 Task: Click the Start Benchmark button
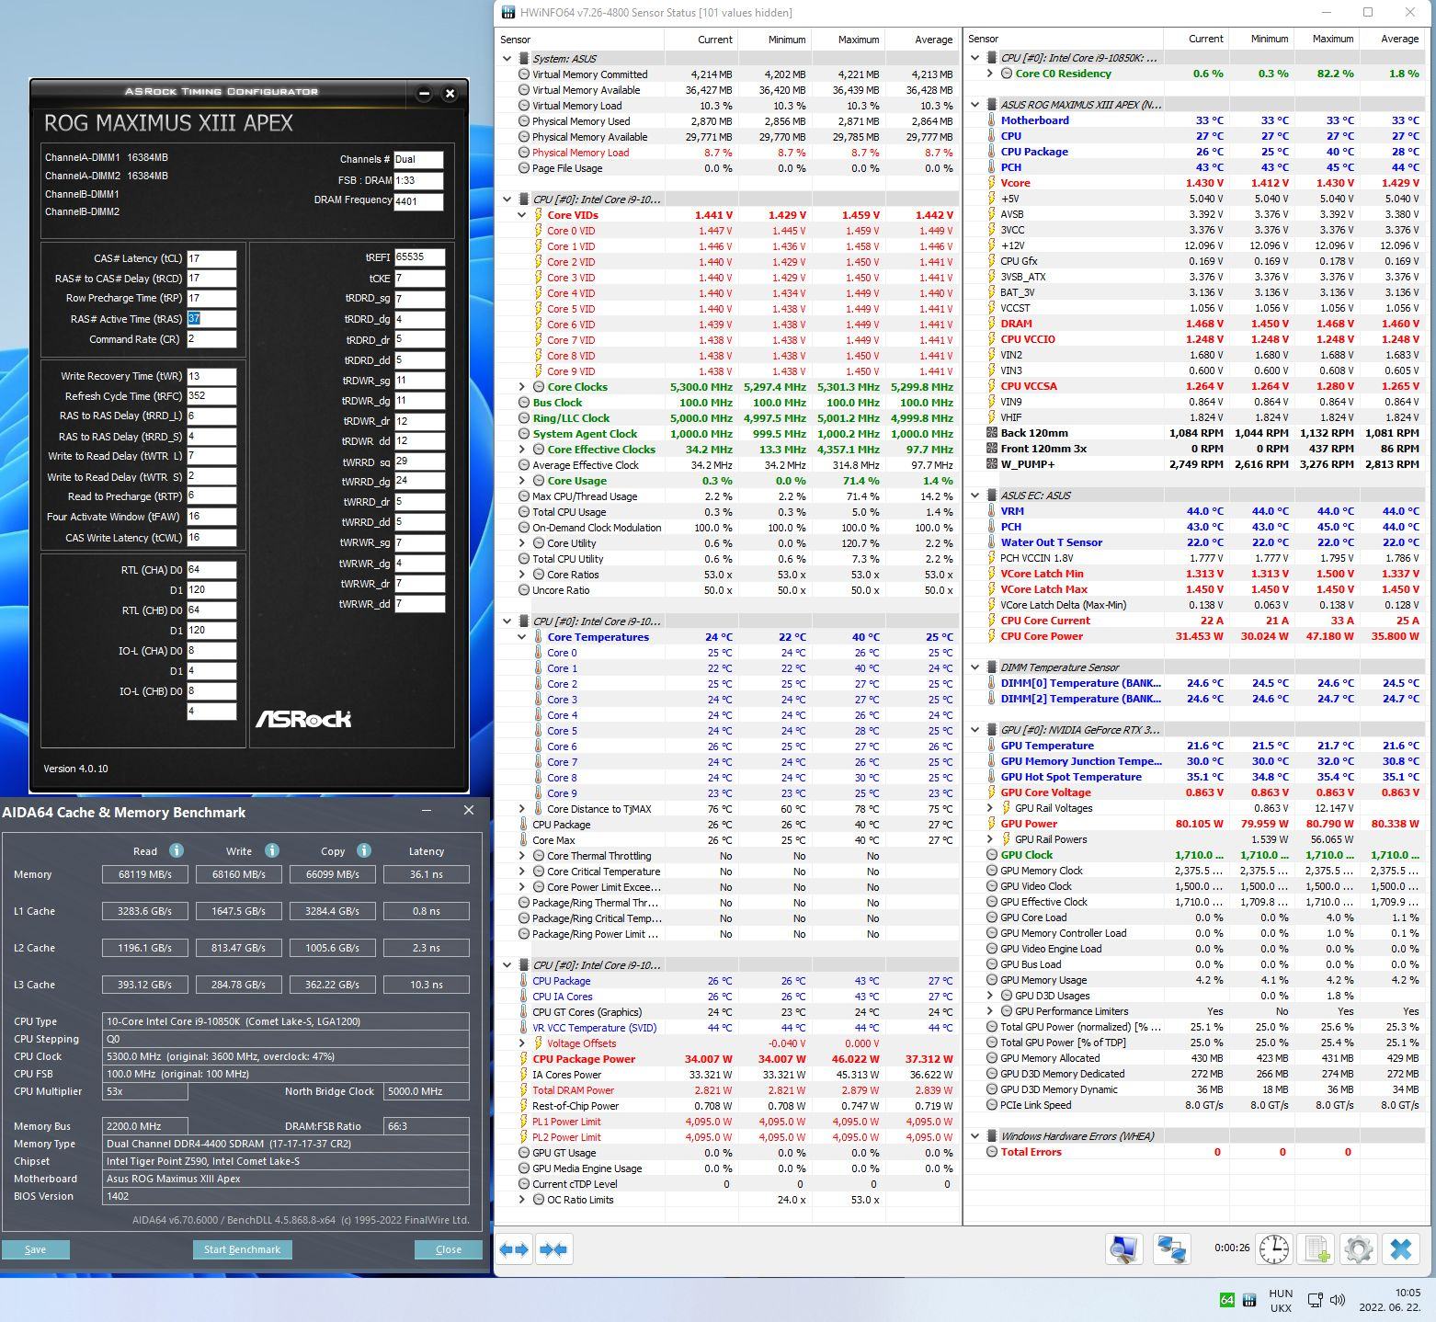pyautogui.click(x=242, y=1249)
